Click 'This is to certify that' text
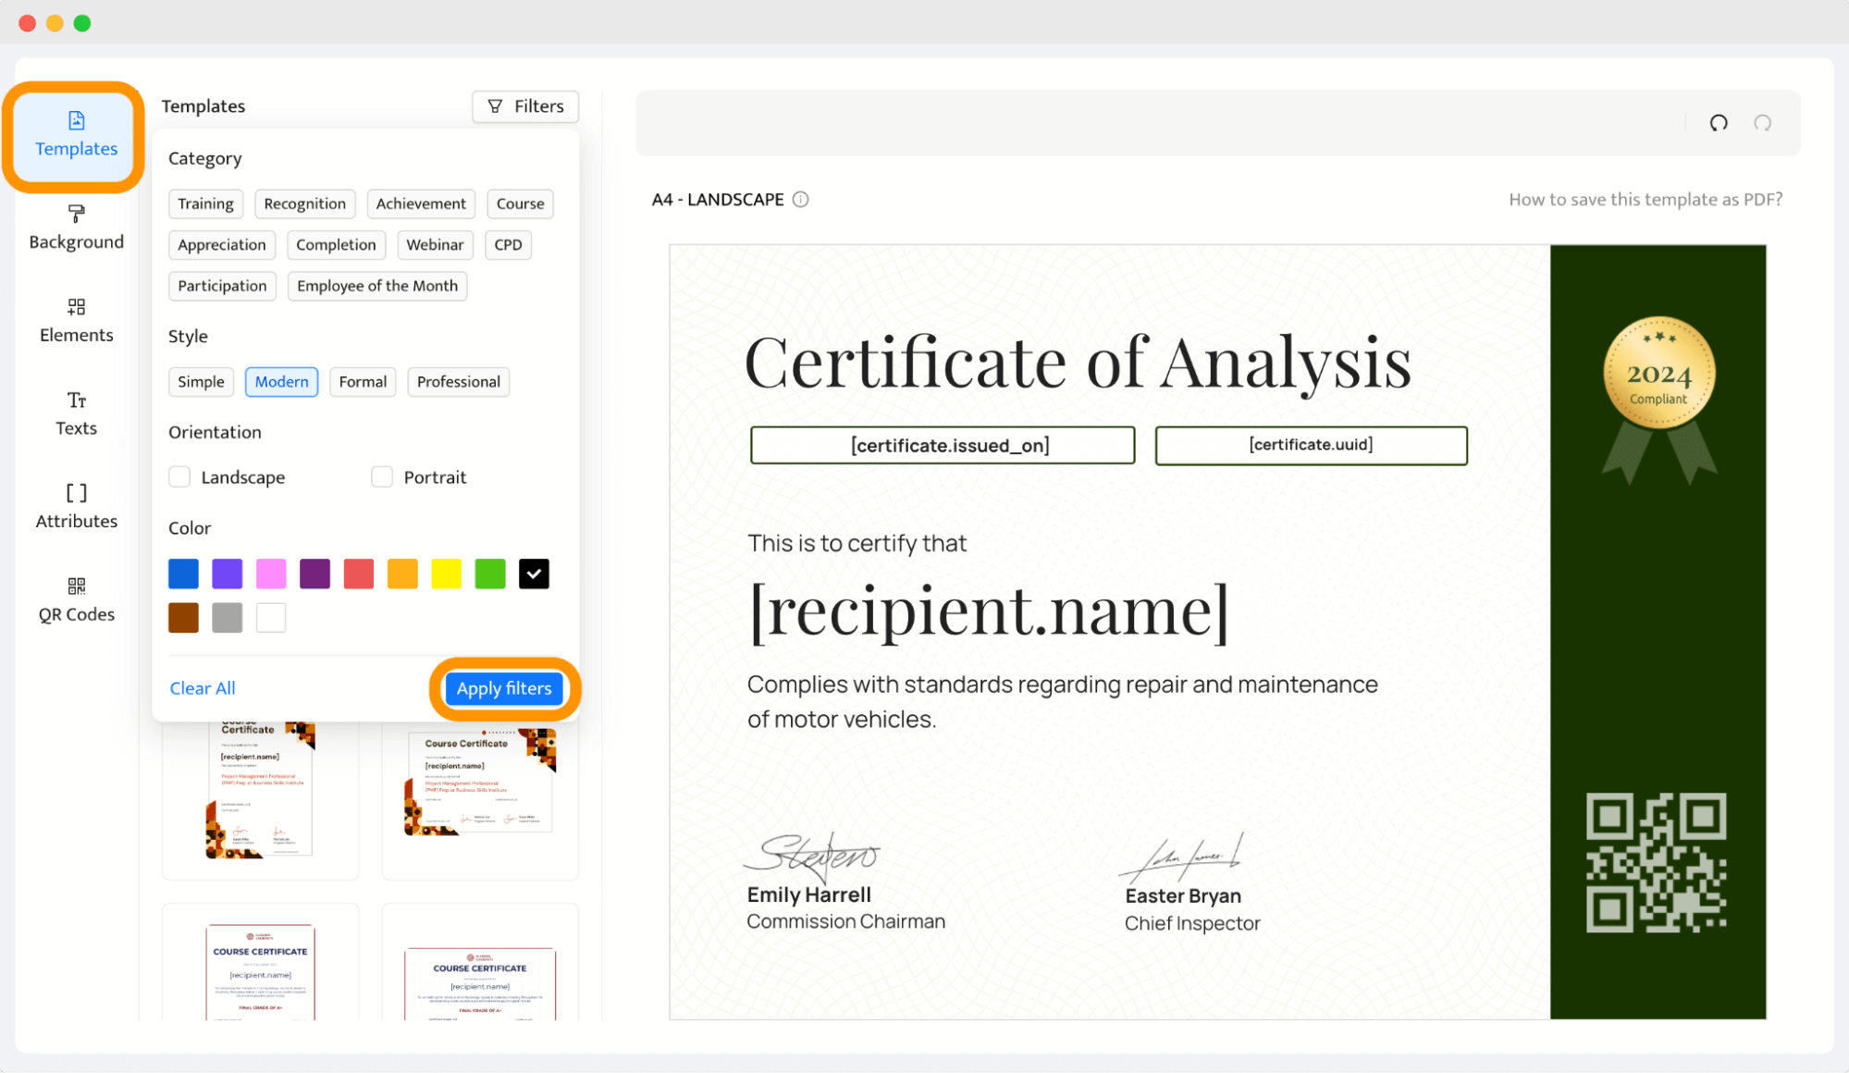This screenshot has width=1849, height=1073. (x=857, y=543)
